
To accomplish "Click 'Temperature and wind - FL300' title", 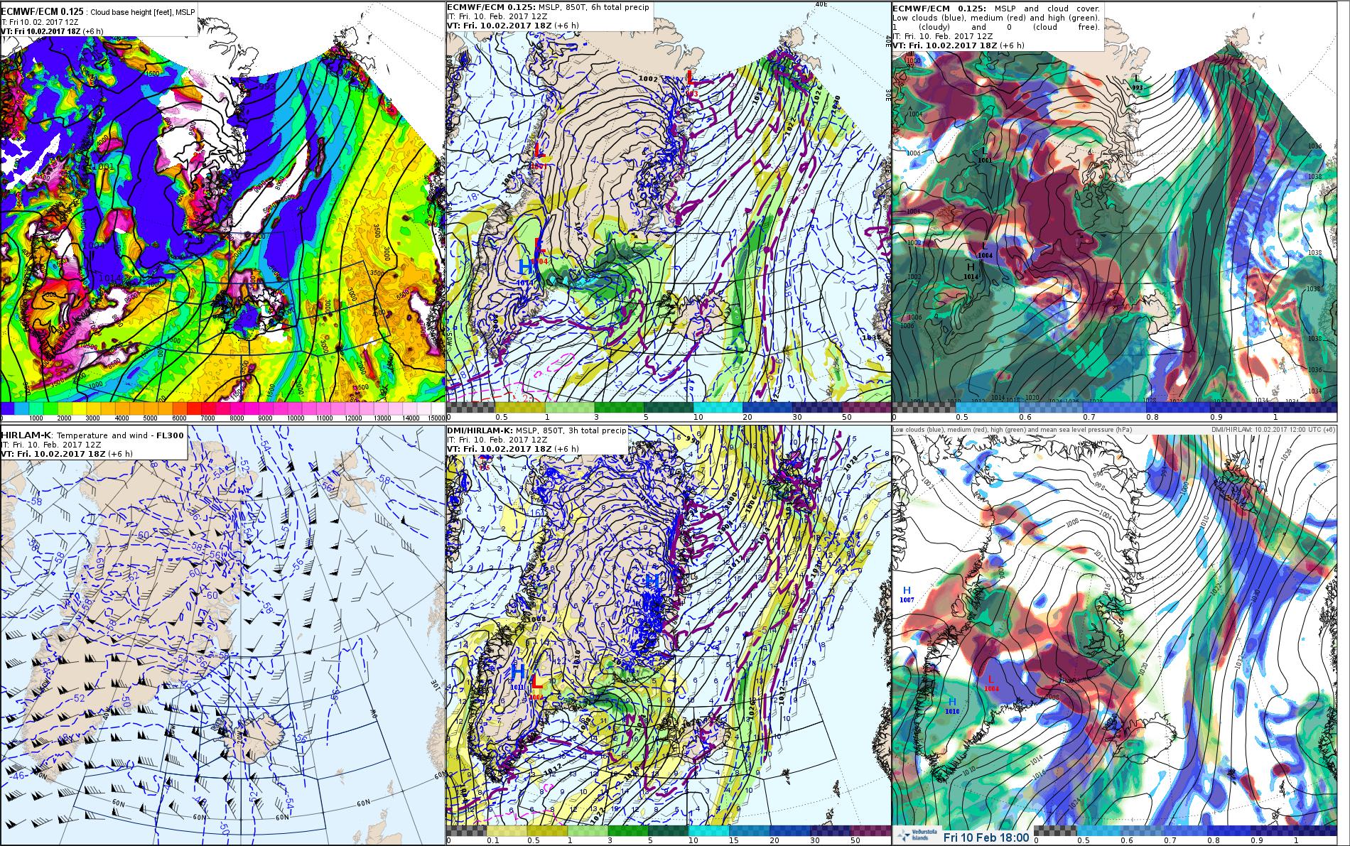I will click(120, 435).
